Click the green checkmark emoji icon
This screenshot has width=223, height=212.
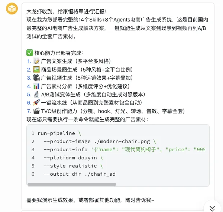(x=30, y=53)
